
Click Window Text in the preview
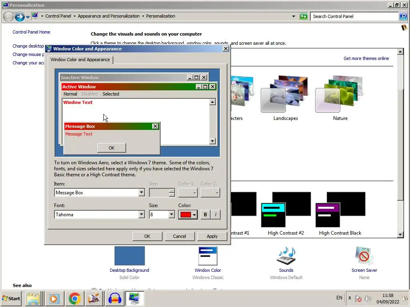[x=78, y=102]
